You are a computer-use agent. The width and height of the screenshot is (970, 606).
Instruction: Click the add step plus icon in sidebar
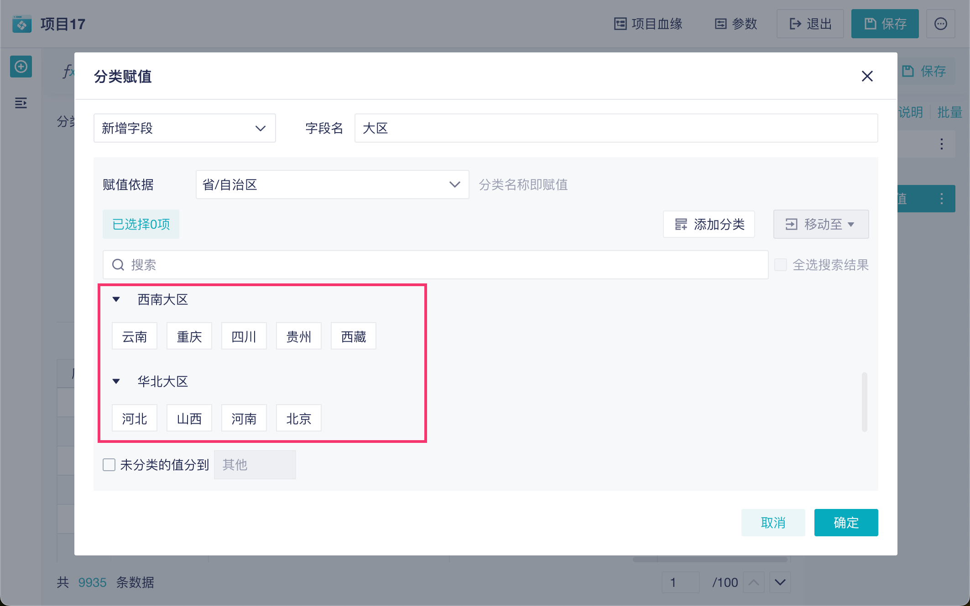[21, 67]
